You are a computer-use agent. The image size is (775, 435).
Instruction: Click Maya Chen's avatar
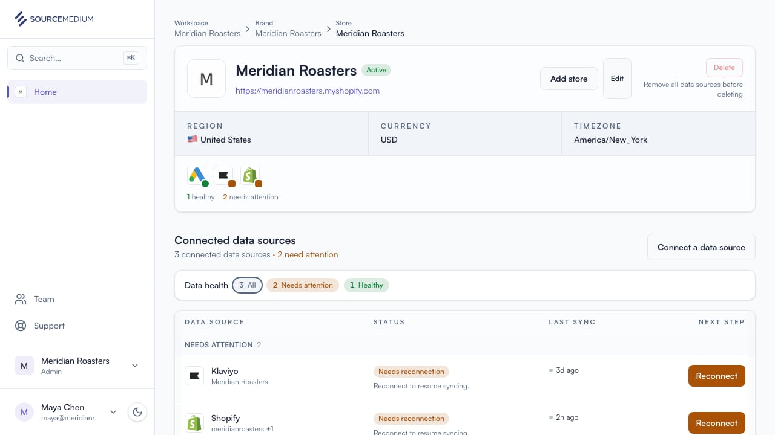24,412
